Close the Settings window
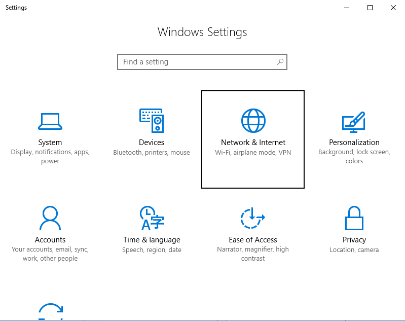The height and width of the screenshot is (321, 405). pyautogui.click(x=393, y=8)
